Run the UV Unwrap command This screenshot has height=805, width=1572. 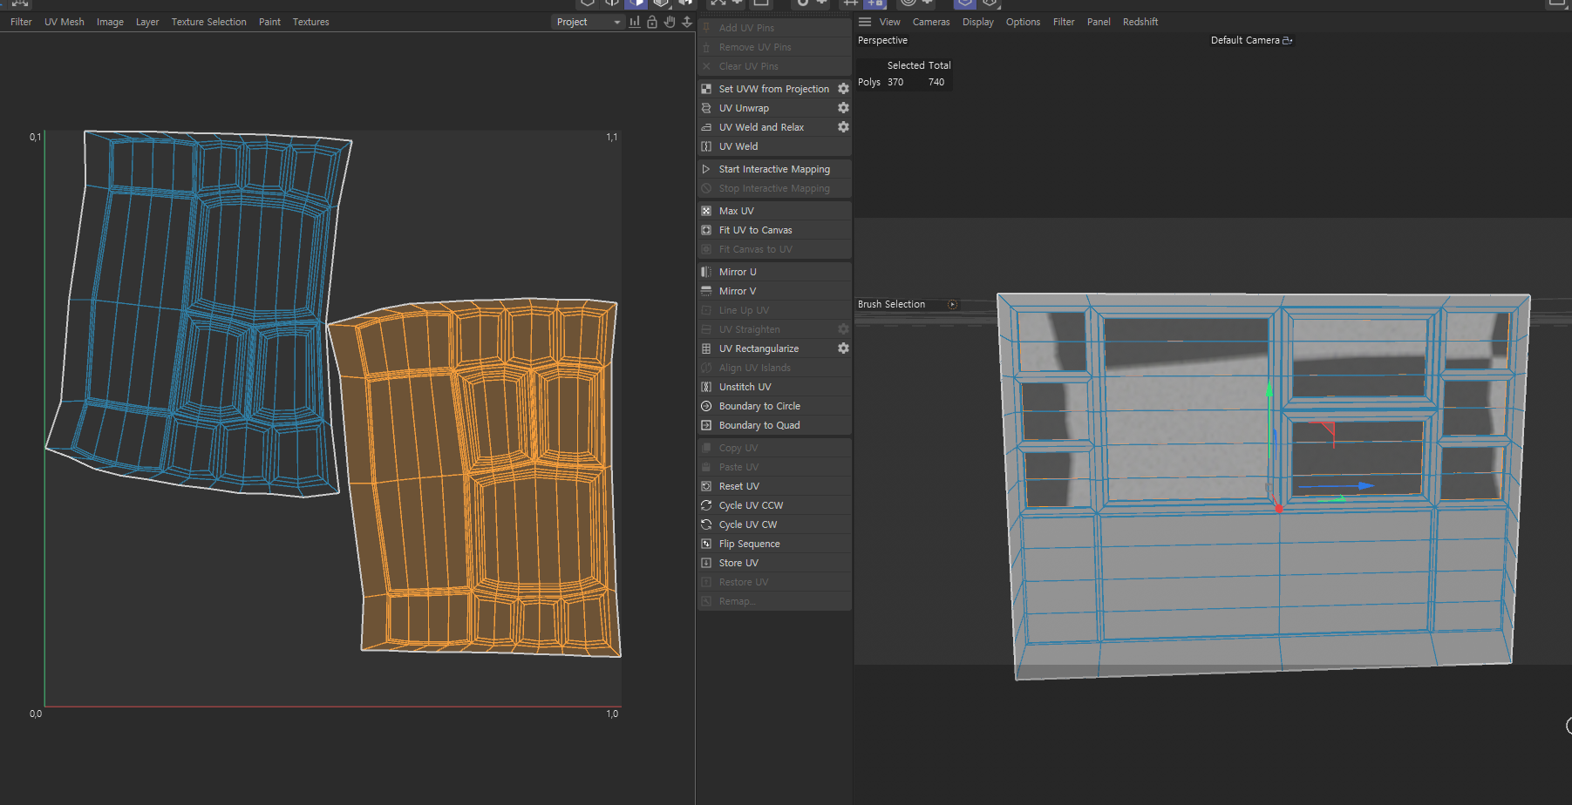tap(744, 108)
